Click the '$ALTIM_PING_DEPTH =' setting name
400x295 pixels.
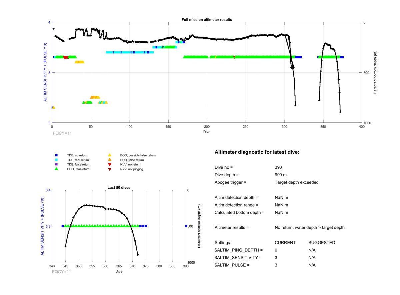point(239,250)
